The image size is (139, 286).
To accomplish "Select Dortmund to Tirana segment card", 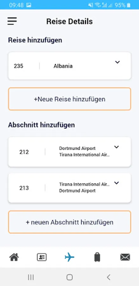I will pyautogui.click(x=69, y=152).
